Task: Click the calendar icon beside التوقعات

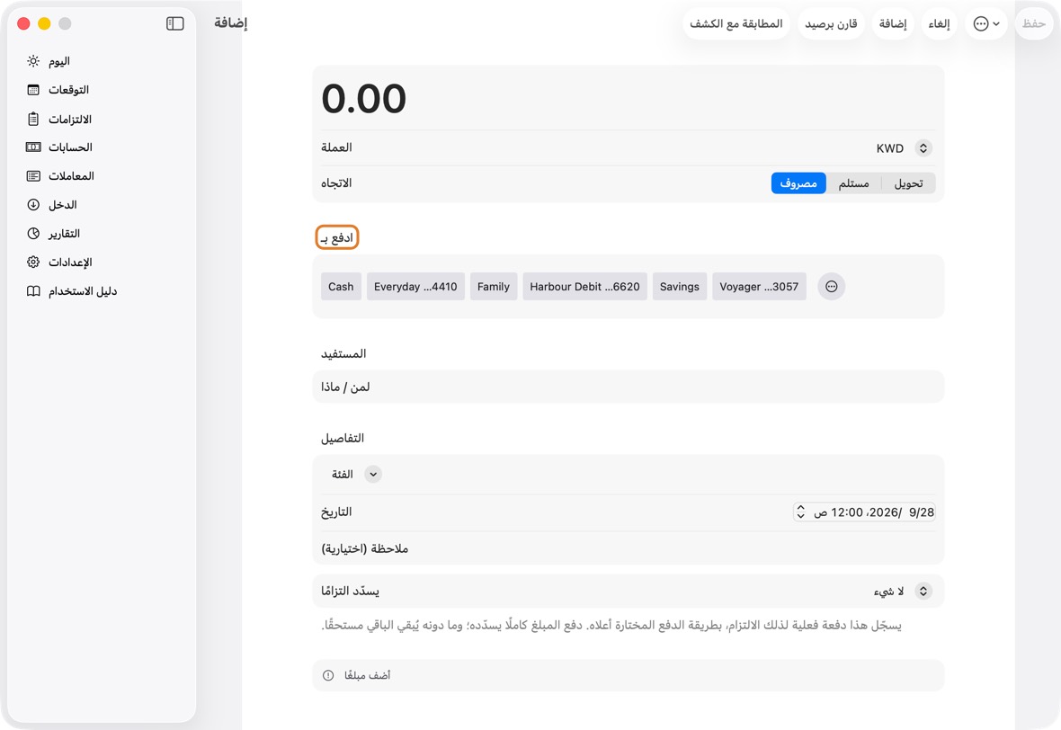Action: [33, 90]
